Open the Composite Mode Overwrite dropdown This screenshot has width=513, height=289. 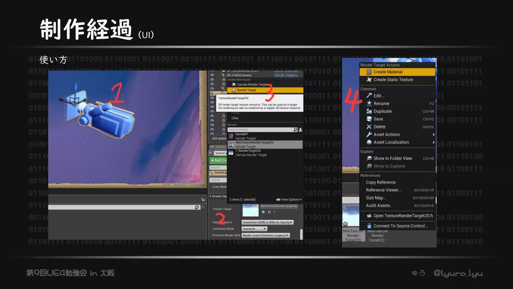pyautogui.click(x=254, y=229)
